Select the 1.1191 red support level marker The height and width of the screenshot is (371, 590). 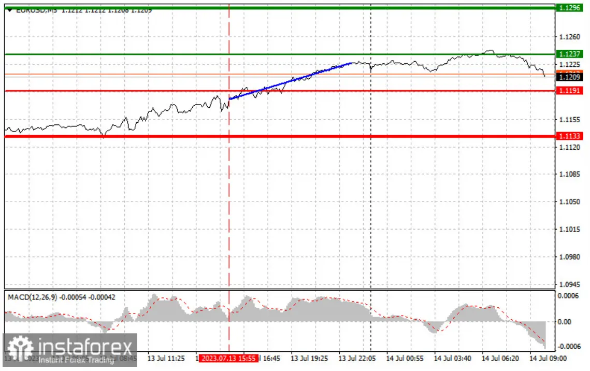coord(570,91)
